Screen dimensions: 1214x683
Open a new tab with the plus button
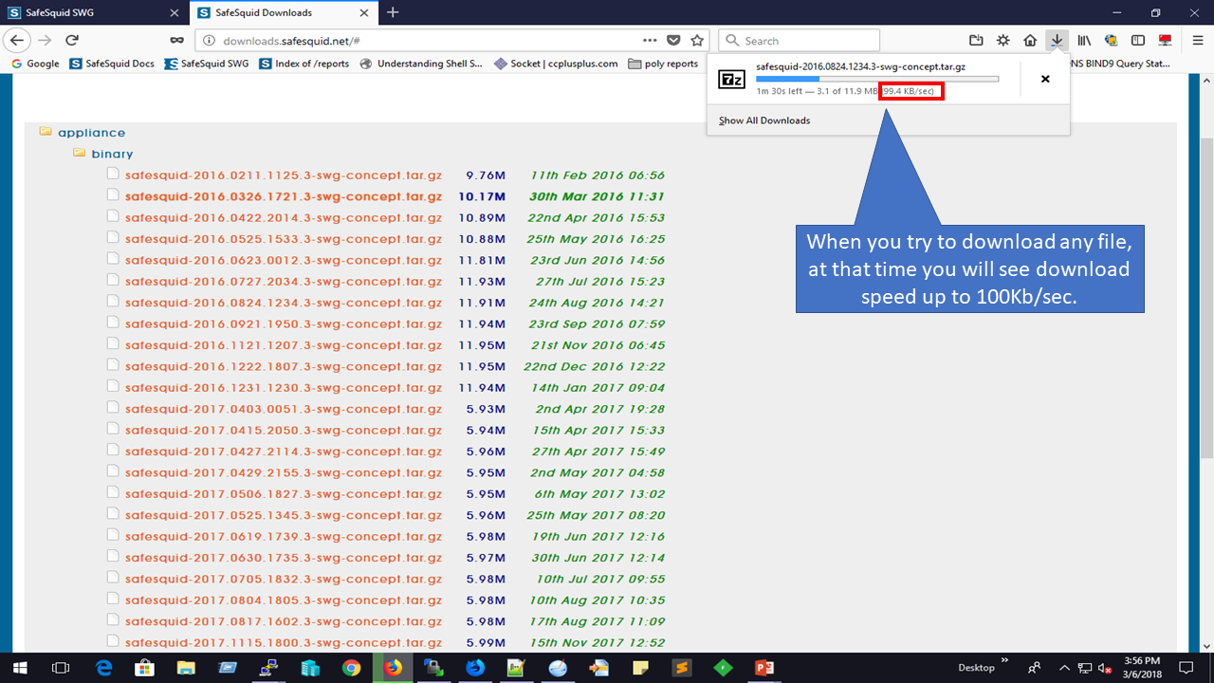click(x=393, y=12)
